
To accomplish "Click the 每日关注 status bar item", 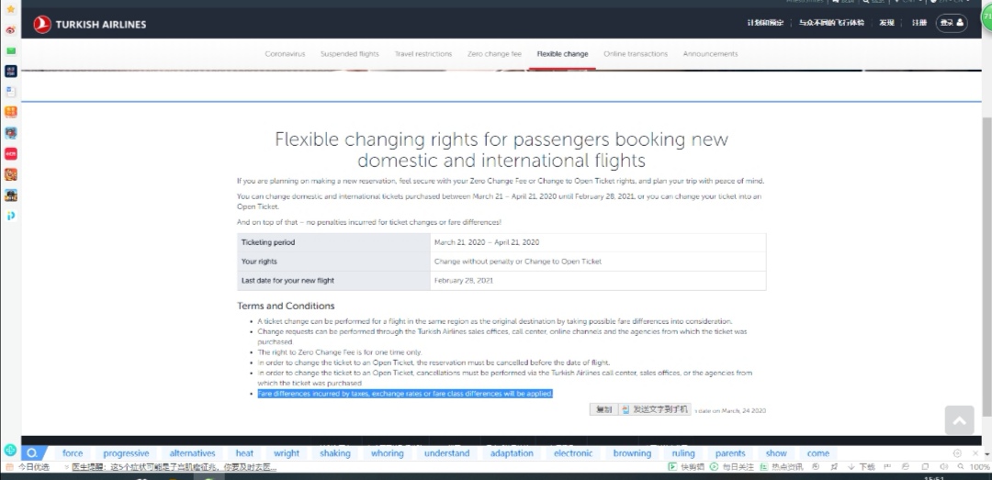I will click(732, 467).
